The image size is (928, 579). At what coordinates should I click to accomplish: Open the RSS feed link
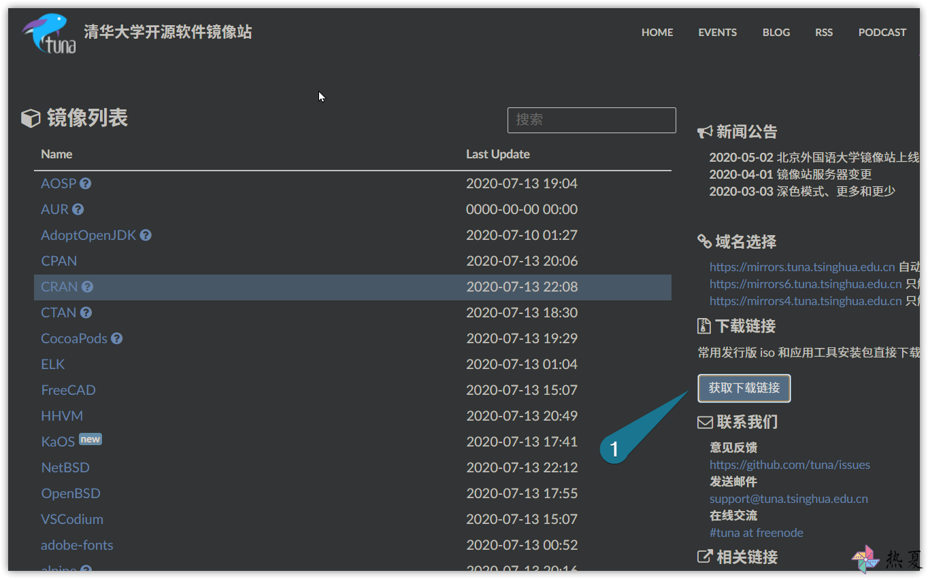tap(824, 32)
